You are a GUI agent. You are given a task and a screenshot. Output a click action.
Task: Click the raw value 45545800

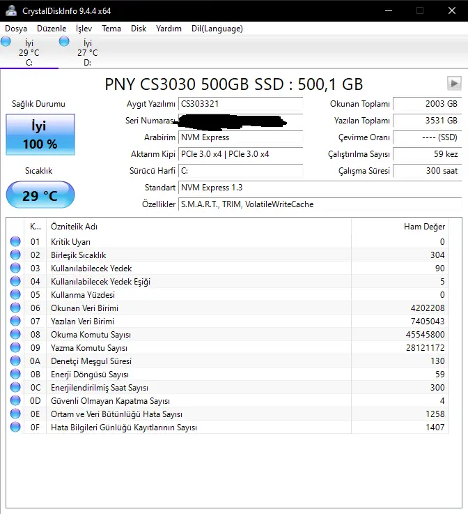tap(425, 335)
